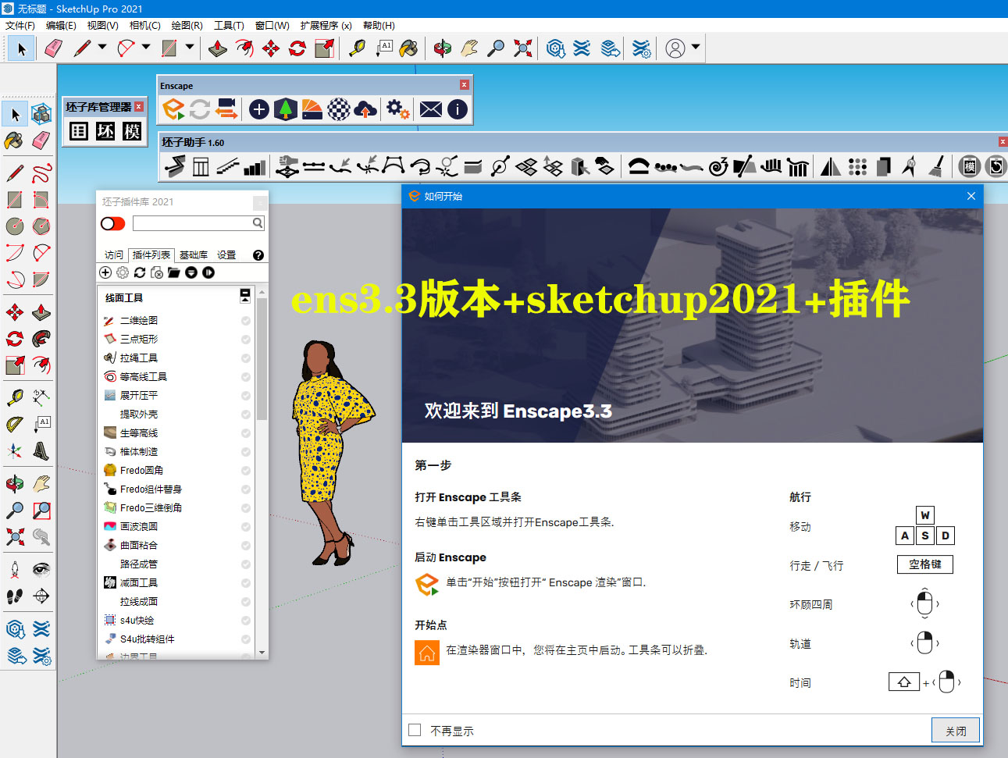This screenshot has height=758, width=1008.
Task: Close the 如何开始 dialog with X
Action: click(971, 196)
